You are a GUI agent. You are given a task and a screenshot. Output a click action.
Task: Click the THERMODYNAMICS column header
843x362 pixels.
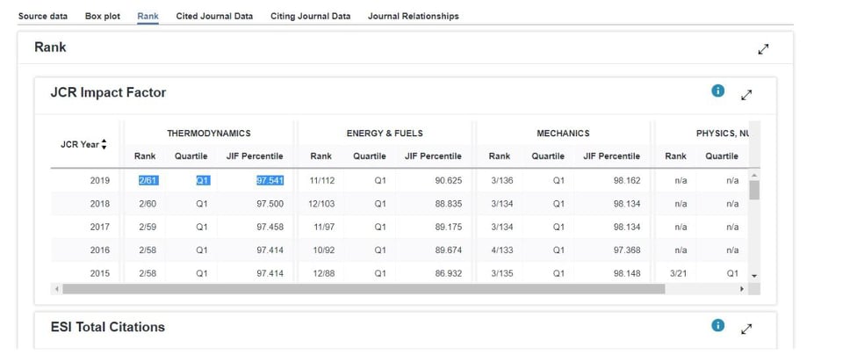tap(209, 134)
